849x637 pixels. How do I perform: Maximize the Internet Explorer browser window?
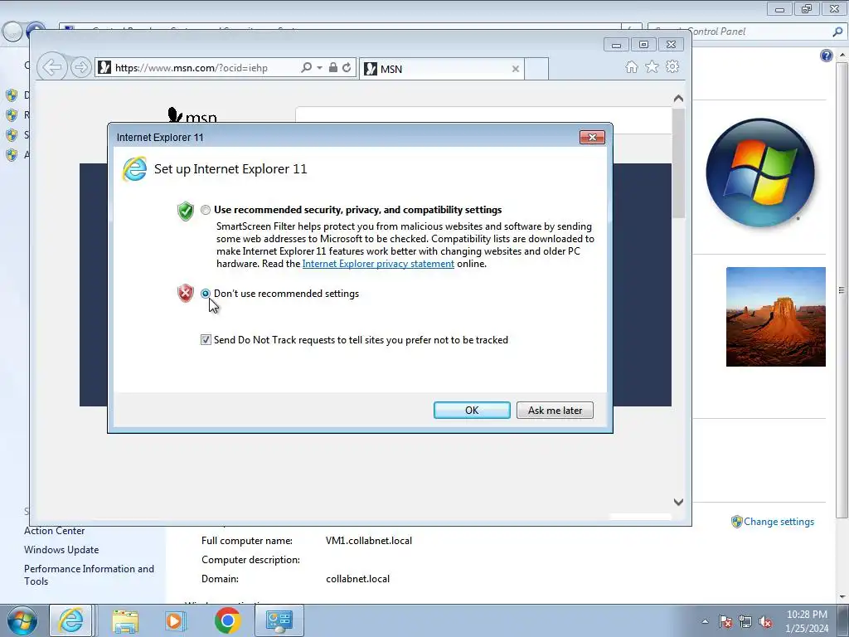tap(643, 45)
